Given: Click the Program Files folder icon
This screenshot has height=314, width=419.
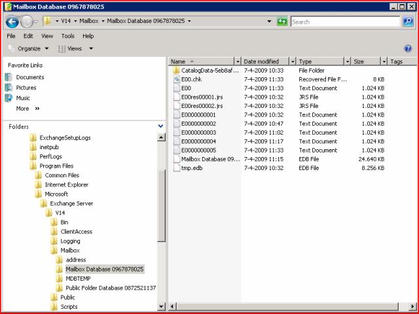Looking at the screenshot, I should [33, 166].
